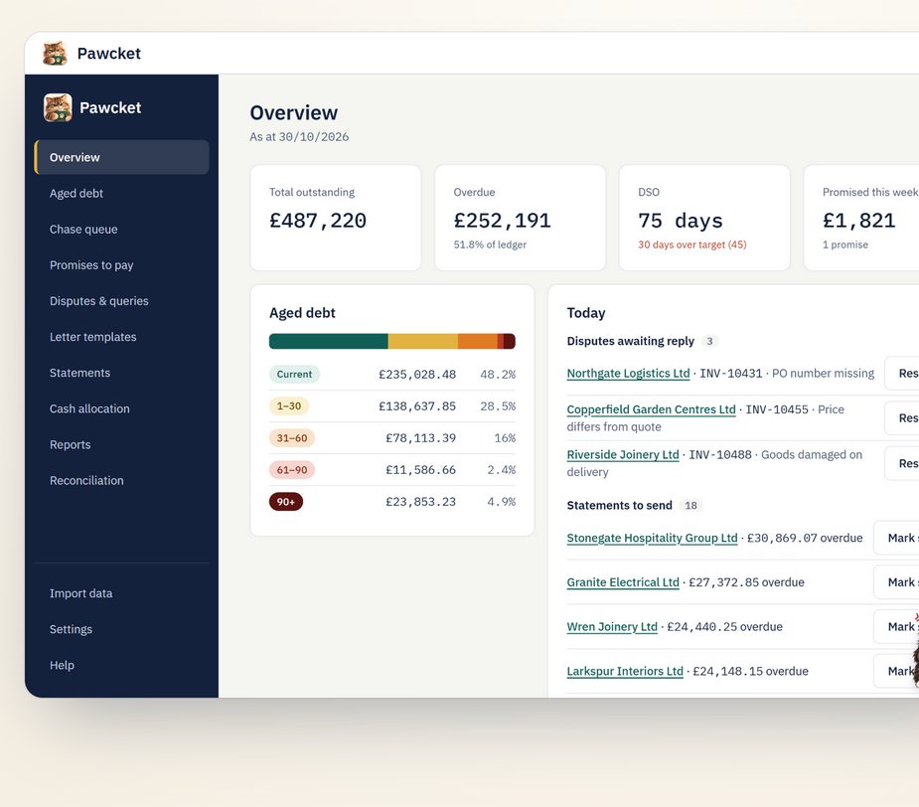Click the Pawcket cat logo in top bar
Screen dimensions: 919x807
click(55, 54)
